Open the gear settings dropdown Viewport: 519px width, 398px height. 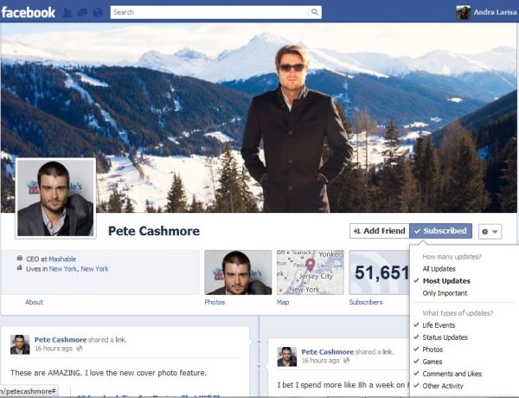490,231
